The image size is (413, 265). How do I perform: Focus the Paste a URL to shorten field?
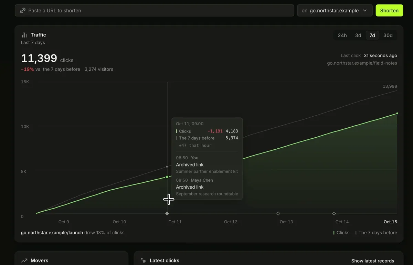click(x=154, y=11)
